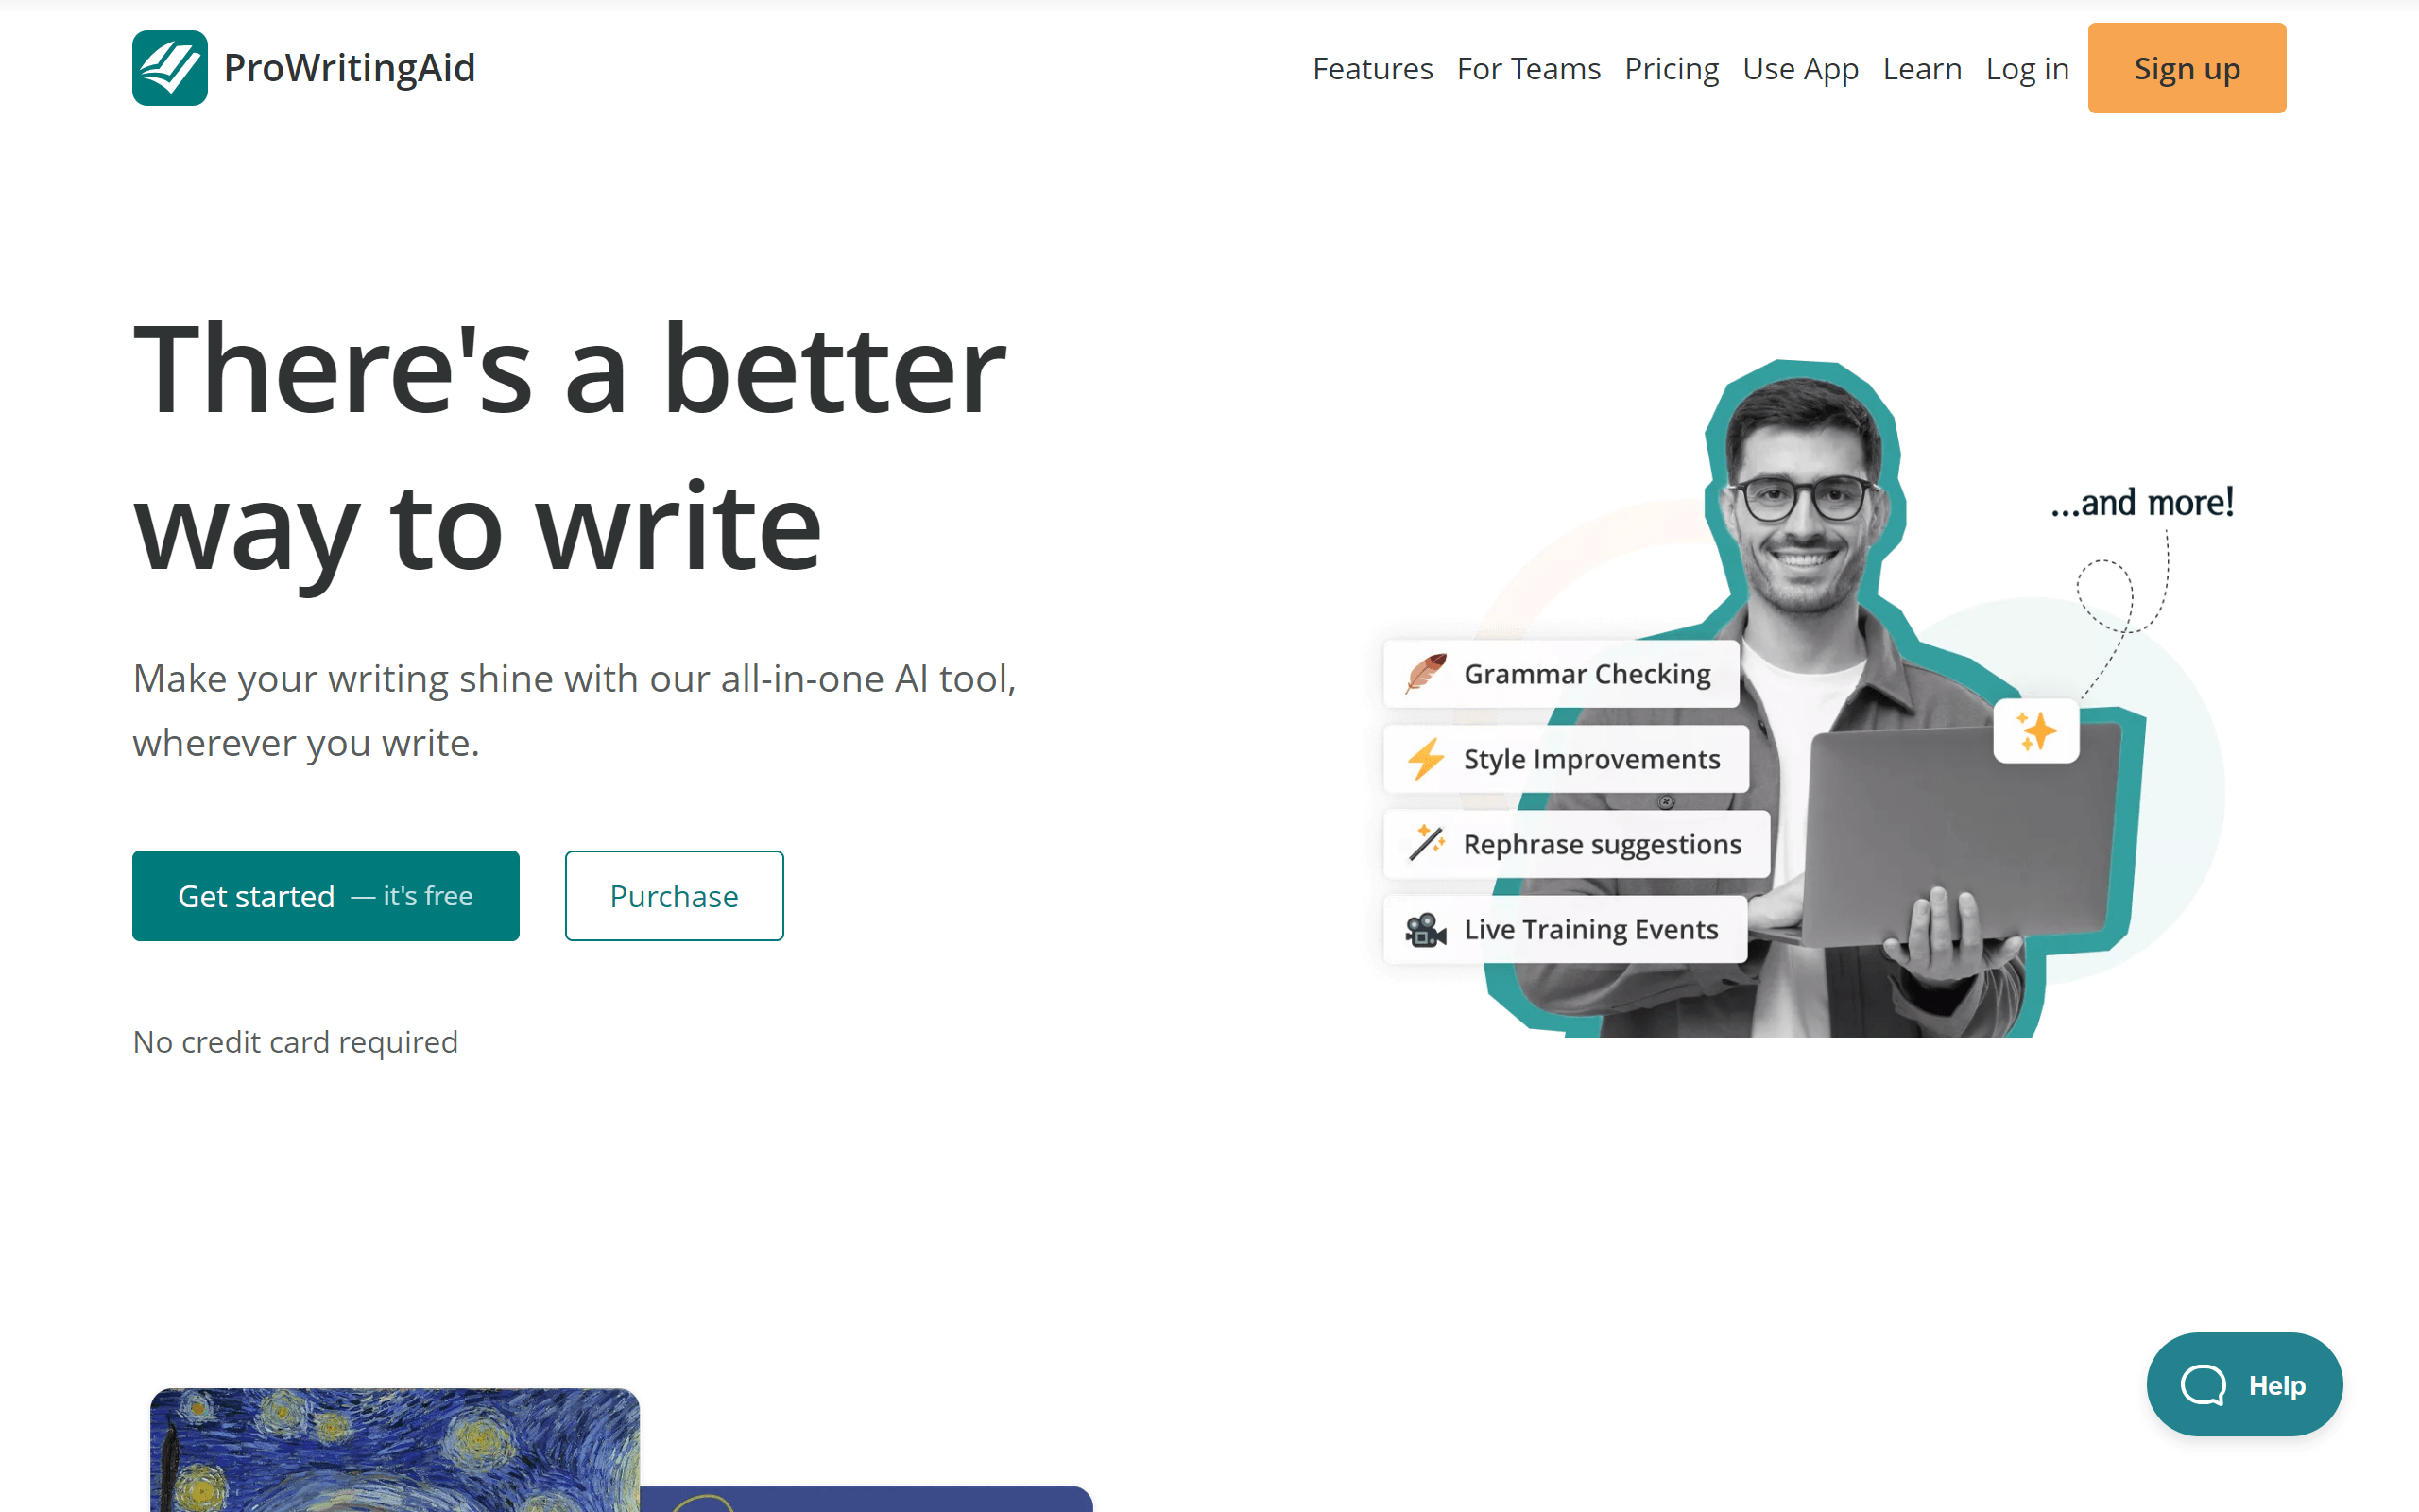Expand the Learn menu
This screenshot has width=2419, height=1512.
coord(1921,68)
